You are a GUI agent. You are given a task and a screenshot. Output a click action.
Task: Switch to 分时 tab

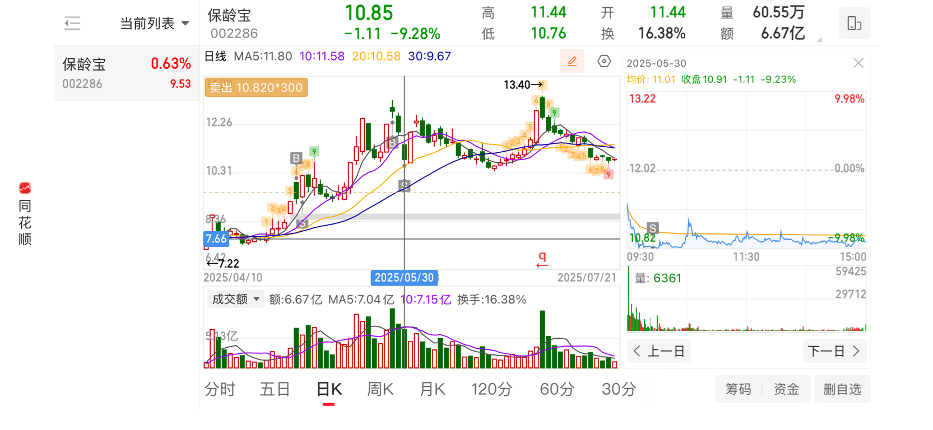(x=220, y=389)
